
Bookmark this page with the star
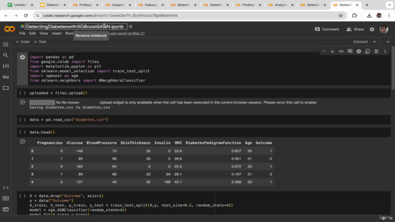tap(341, 15)
